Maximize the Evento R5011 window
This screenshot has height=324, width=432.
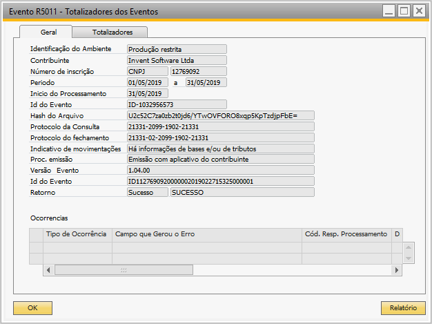[x=405, y=10]
